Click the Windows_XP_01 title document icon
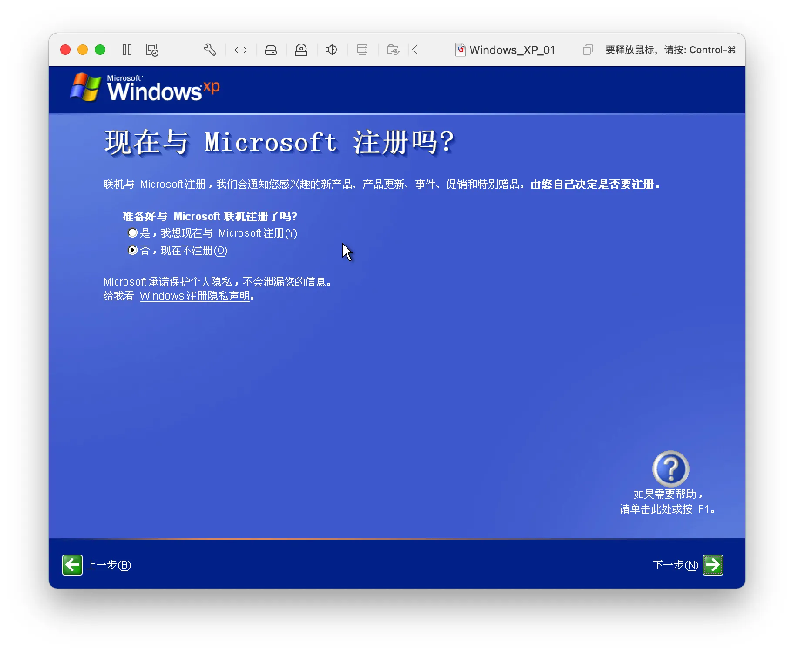The height and width of the screenshot is (653, 794). point(460,50)
